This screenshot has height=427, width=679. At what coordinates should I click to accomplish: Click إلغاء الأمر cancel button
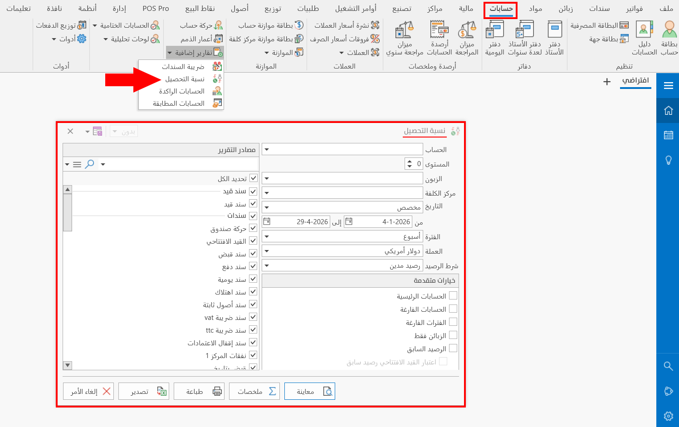click(88, 391)
